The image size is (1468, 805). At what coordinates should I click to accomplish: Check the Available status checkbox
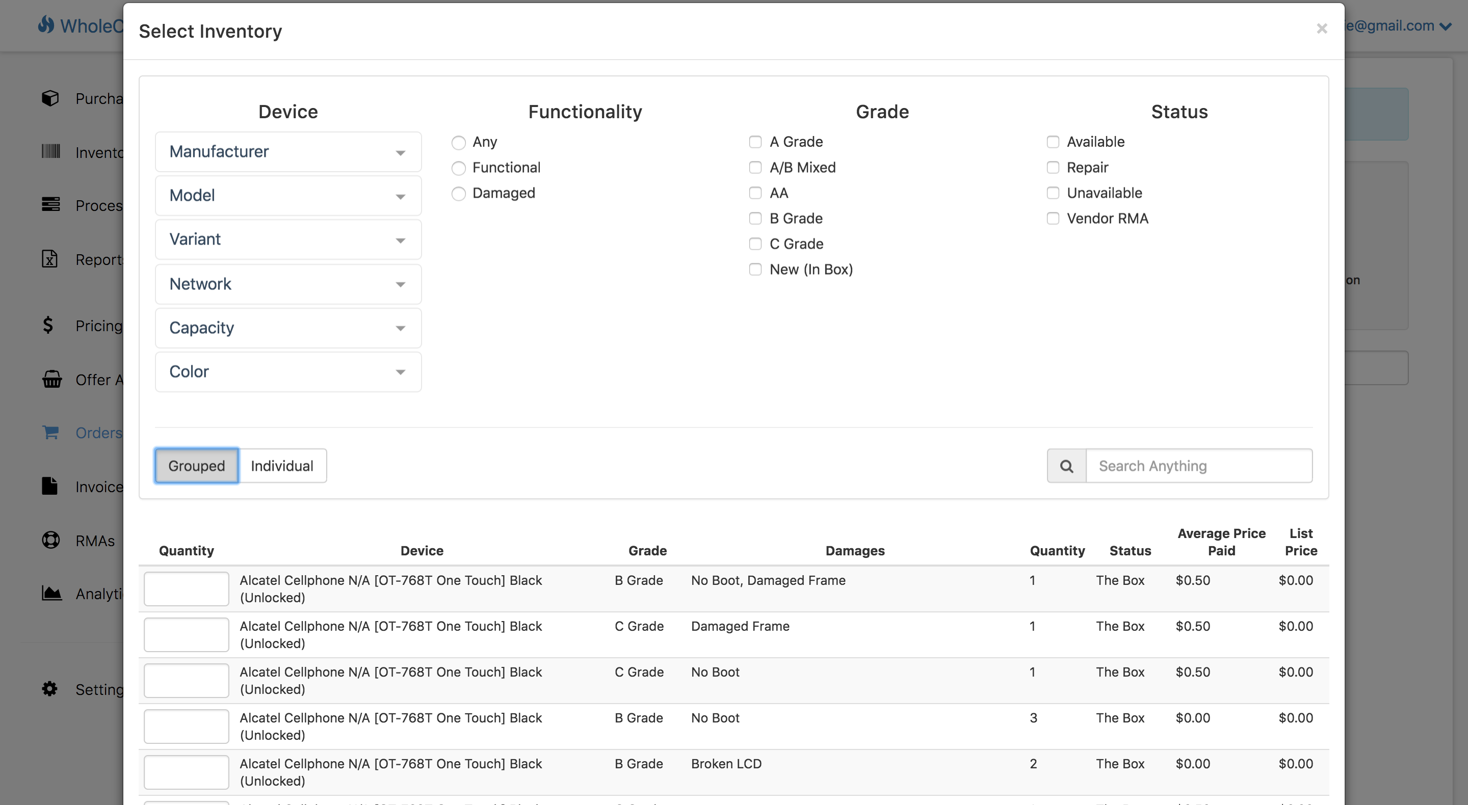[1053, 142]
